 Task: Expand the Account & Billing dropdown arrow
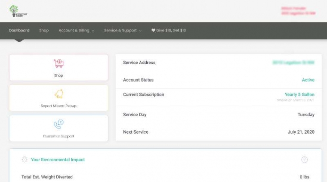(93, 31)
